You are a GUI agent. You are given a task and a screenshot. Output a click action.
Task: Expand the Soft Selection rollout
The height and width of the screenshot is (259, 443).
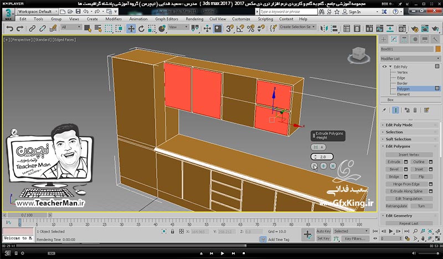[398, 139]
